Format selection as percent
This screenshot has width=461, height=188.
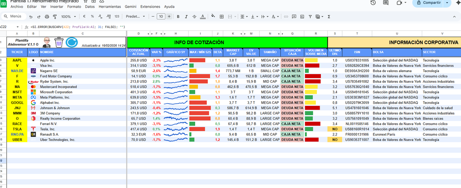point(92,16)
